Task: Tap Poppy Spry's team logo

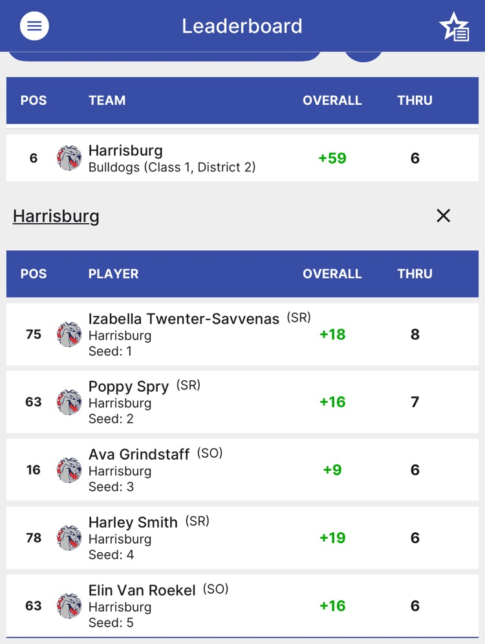Action: click(x=69, y=402)
